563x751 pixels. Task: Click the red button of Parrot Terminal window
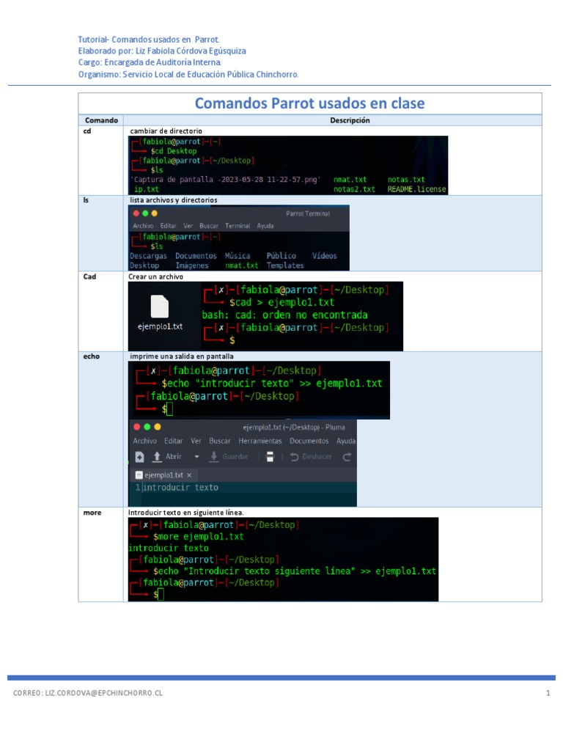[136, 213]
